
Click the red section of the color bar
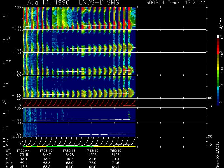pyautogui.click(x=218, y=49)
